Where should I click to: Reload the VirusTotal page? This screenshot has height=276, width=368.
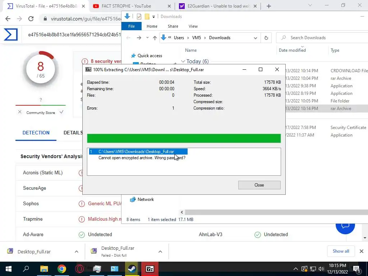(31, 19)
